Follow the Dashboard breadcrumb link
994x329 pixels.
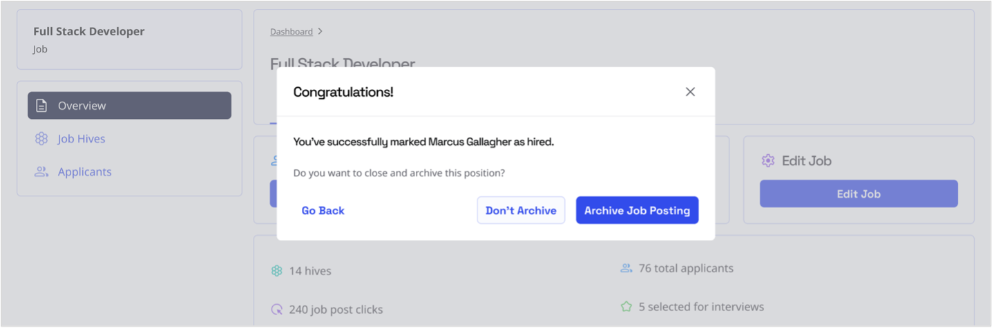(x=291, y=32)
